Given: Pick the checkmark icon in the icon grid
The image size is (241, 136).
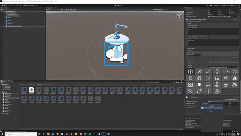Looking at the screenshot, I should 208,71.
